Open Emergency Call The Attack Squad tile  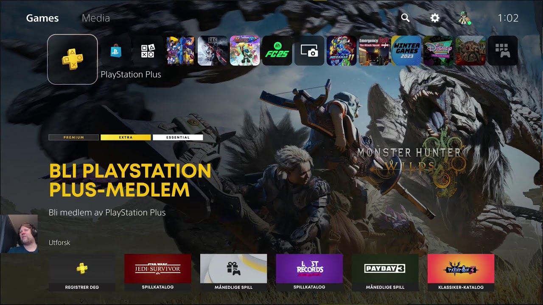pos(374,51)
